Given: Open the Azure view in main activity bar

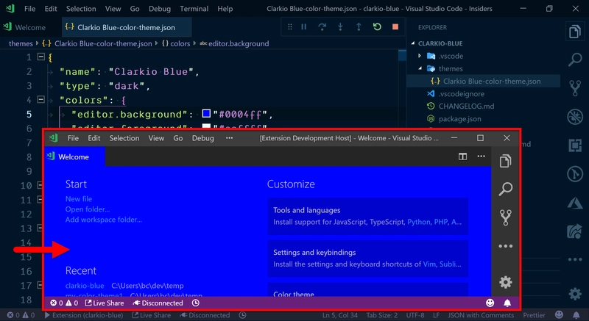Looking at the screenshot, I should click(x=575, y=203).
